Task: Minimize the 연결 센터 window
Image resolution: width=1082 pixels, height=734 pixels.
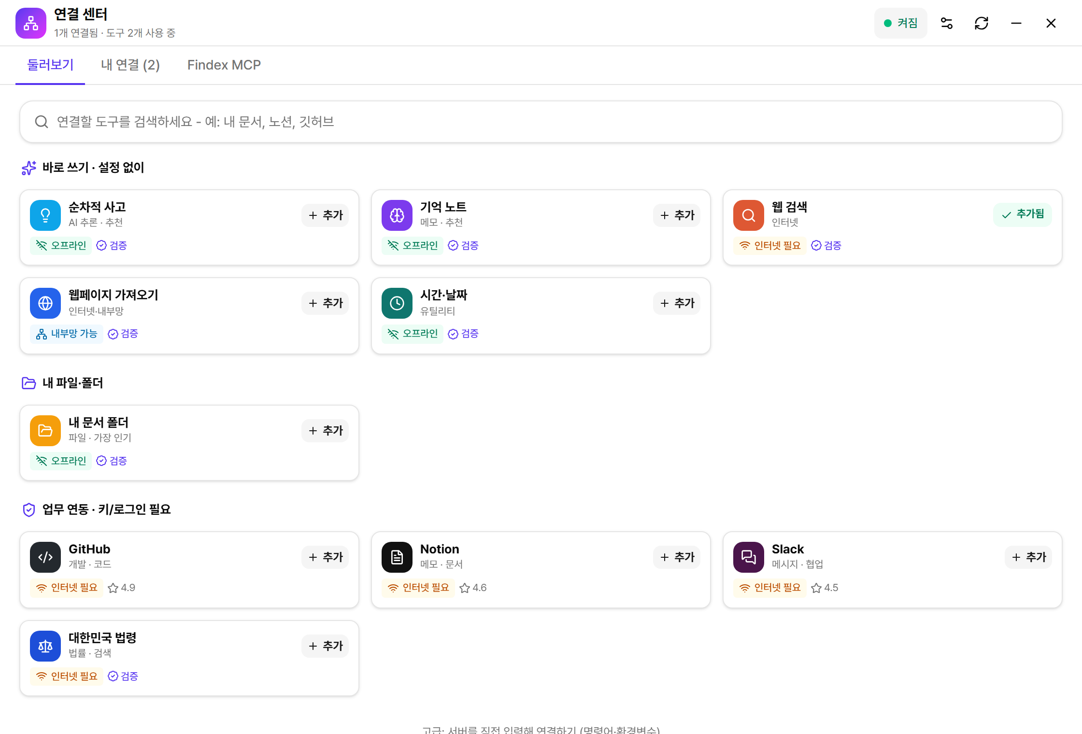Action: (1016, 23)
